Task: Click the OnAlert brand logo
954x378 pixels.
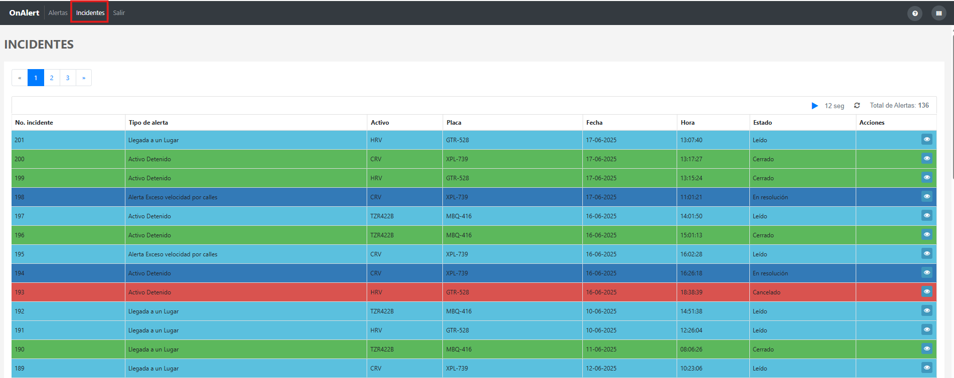Action: tap(24, 13)
